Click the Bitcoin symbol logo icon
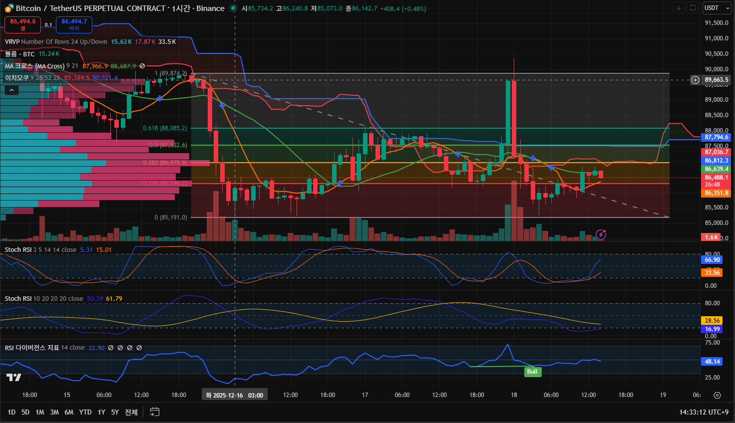The height and width of the screenshot is (423, 735). point(9,8)
